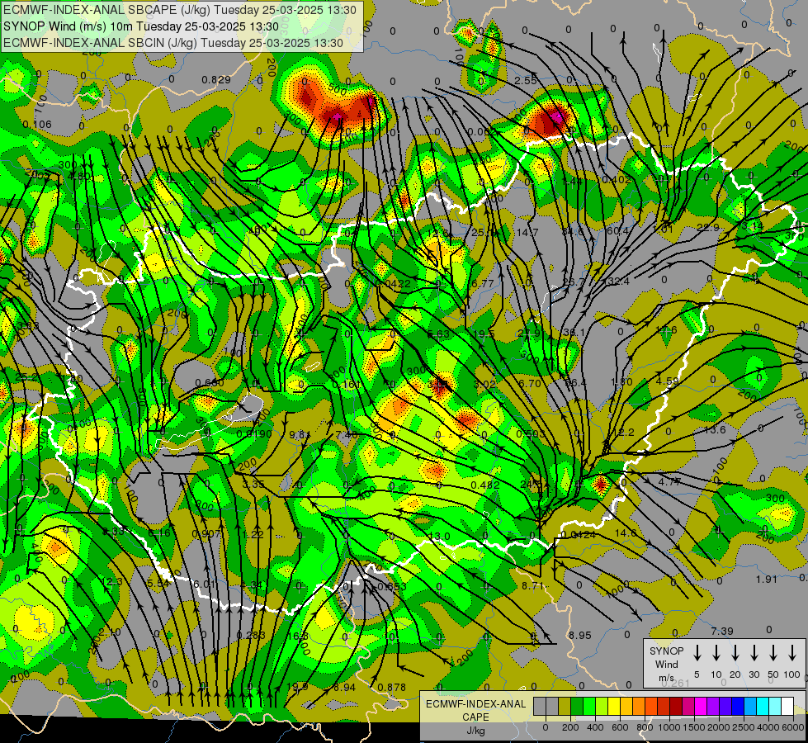Image resolution: width=808 pixels, height=743 pixels.
Task: Click the map value 8.94
Action: point(344,688)
